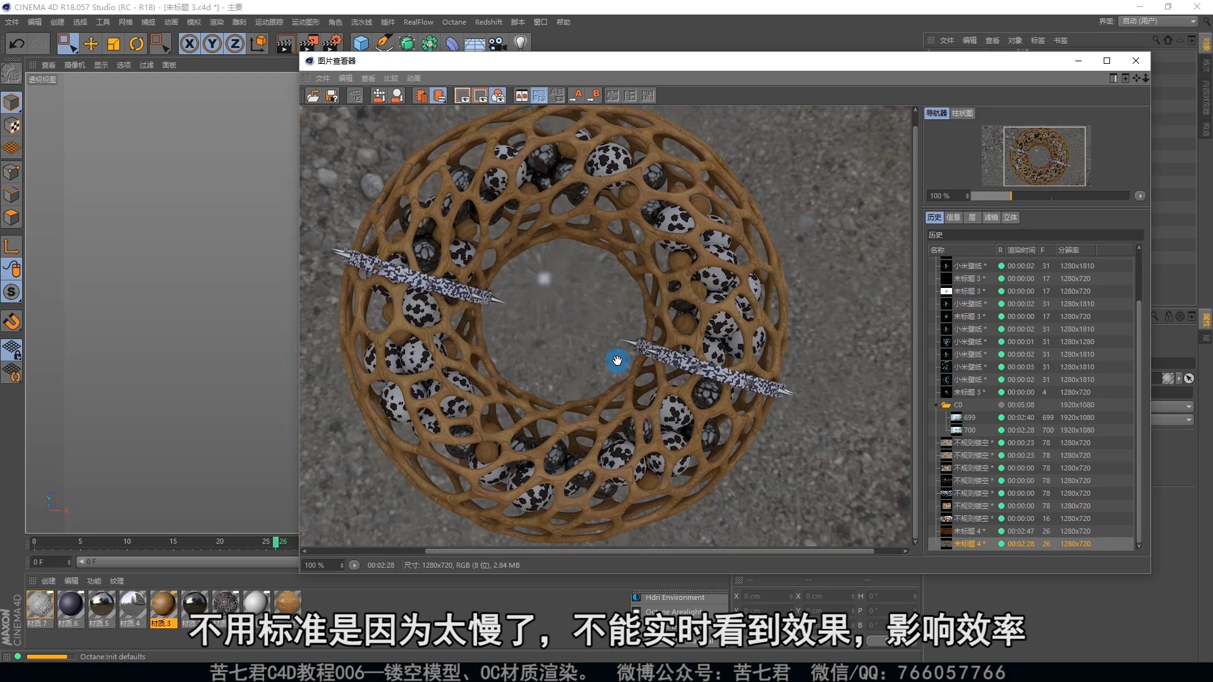Click Set as A in Picture Viewer
This screenshot has width=1213, height=682.
(576, 96)
